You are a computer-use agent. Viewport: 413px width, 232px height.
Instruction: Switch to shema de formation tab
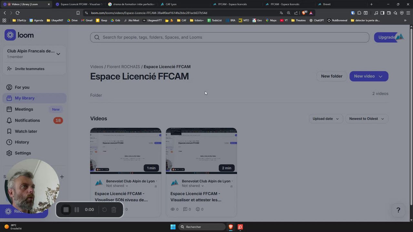click(132, 4)
